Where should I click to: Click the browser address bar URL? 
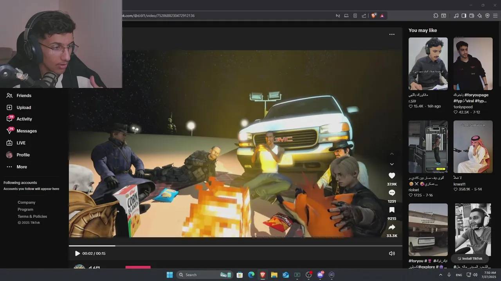tap(159, 16)
